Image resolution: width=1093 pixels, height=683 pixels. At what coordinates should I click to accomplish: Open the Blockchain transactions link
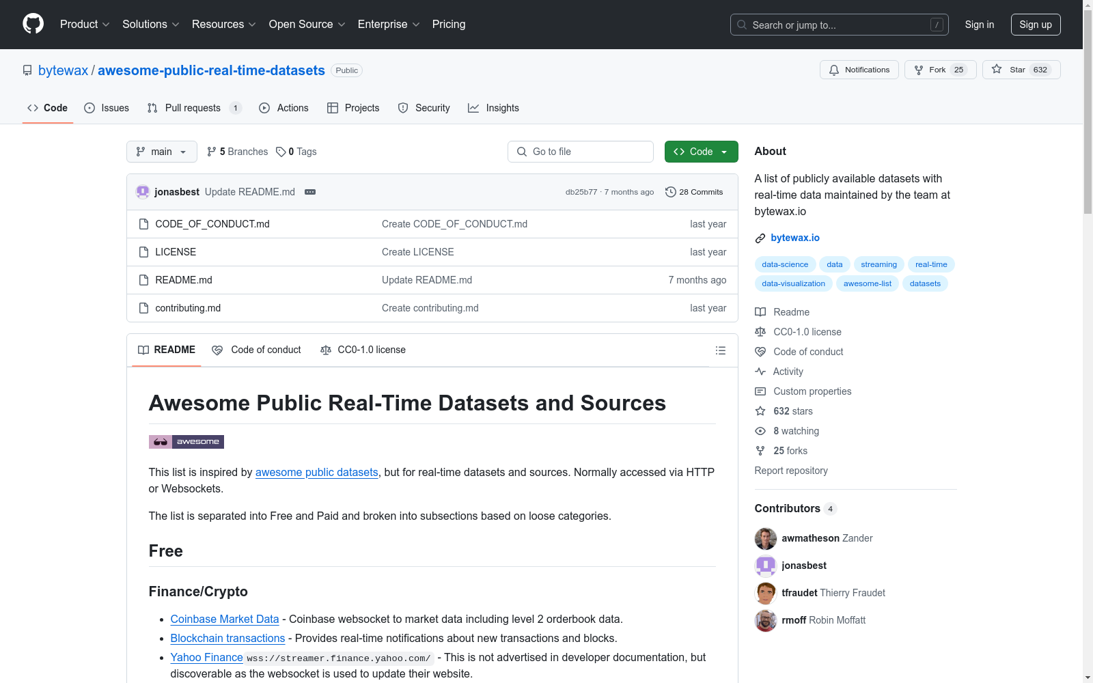227,638
